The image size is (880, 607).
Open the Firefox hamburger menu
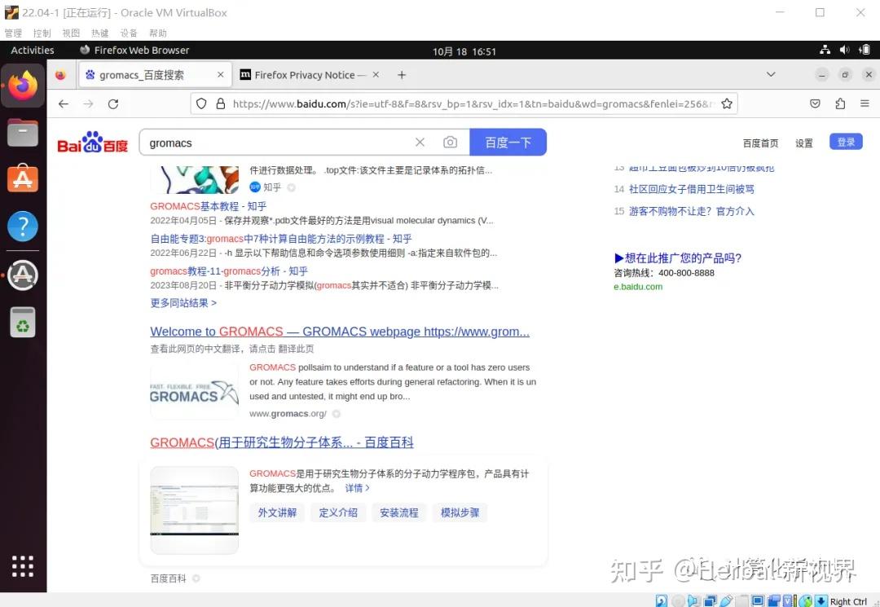point(865,103)
